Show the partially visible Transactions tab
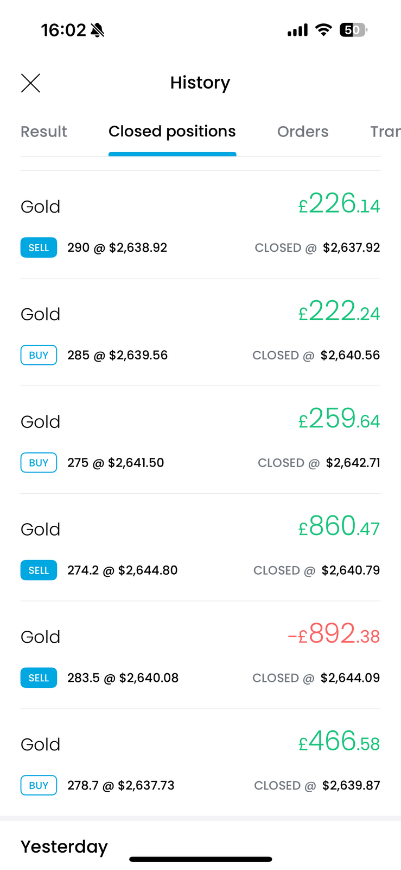401x870 pixels. tap(385, 132)
